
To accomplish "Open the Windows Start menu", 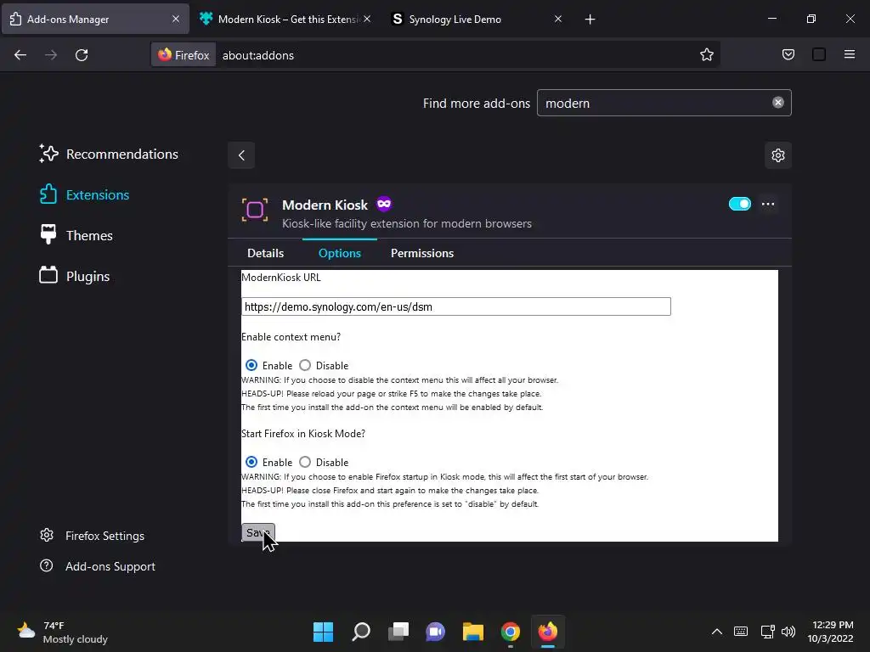I will point(323,632).
